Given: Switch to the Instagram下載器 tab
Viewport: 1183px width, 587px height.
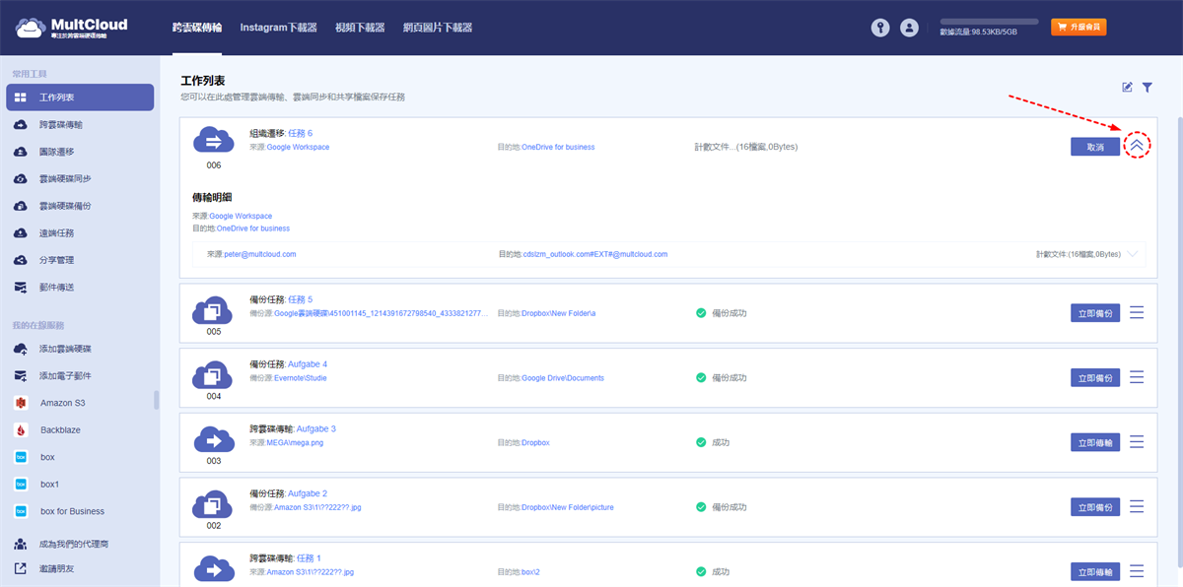Looking at the screenshot, I should (278, 28).
